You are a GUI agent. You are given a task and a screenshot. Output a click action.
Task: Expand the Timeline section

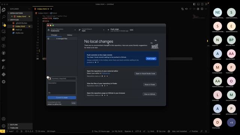click(20, 128)
